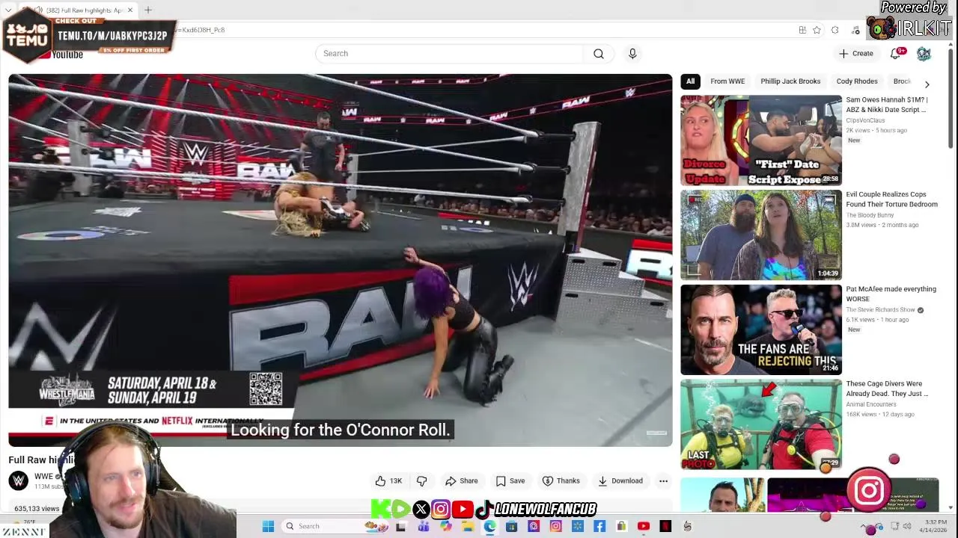Open 'Evil Couple Realizes Cops' video title

click(x=891, y=200)
